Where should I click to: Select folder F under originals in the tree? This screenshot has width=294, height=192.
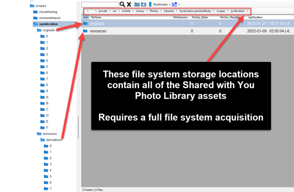[47, 127]
